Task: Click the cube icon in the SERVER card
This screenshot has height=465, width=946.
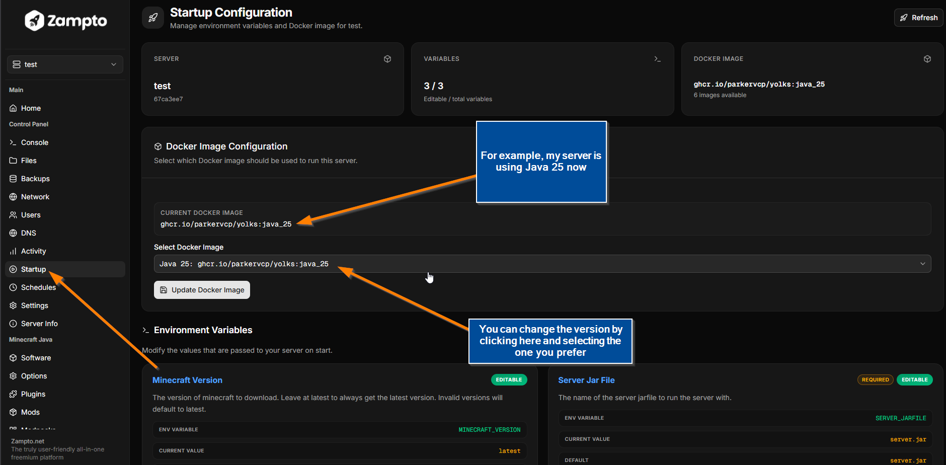Action: point(387,59)
